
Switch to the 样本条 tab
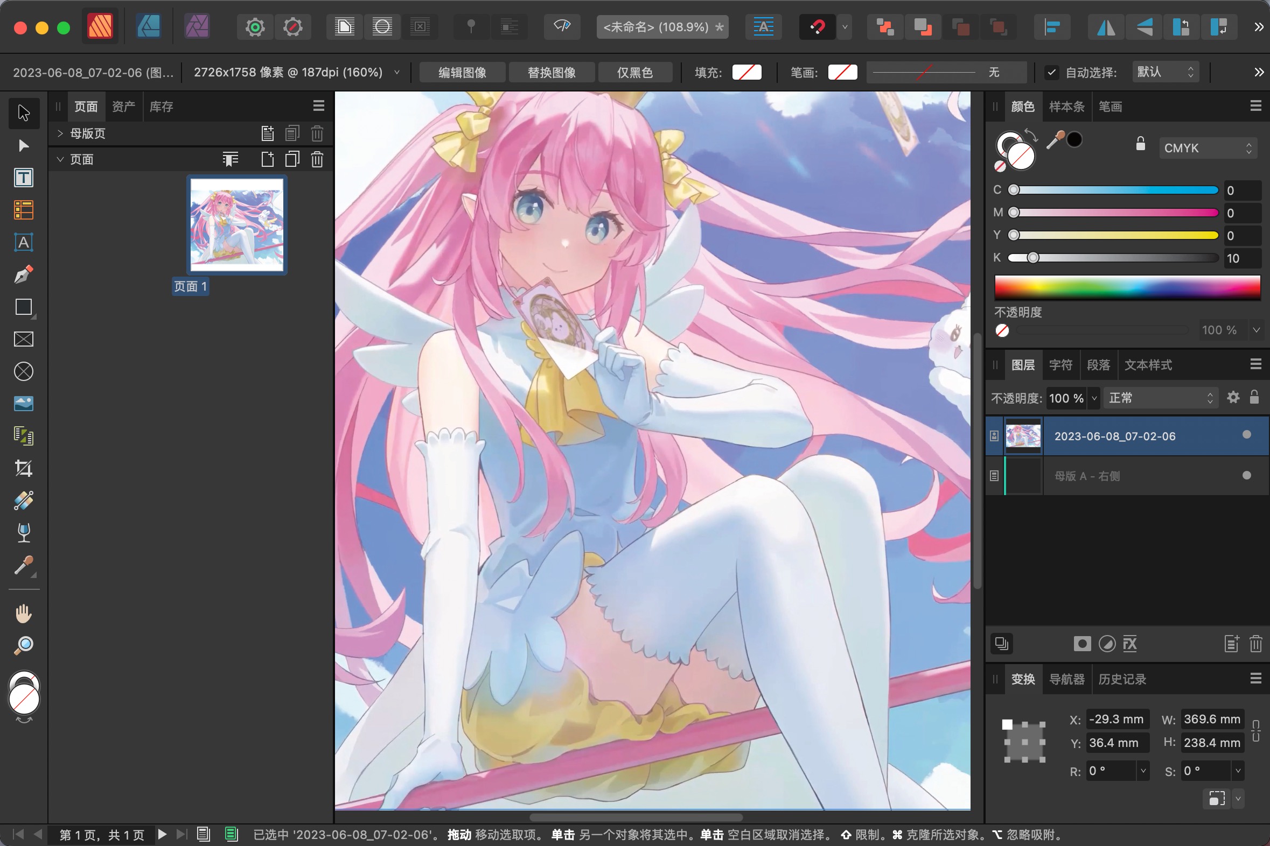1066,107
